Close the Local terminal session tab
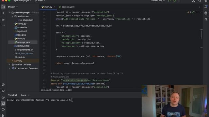Image resolution: width=209 pixels, height=117 pixels. 29,95
